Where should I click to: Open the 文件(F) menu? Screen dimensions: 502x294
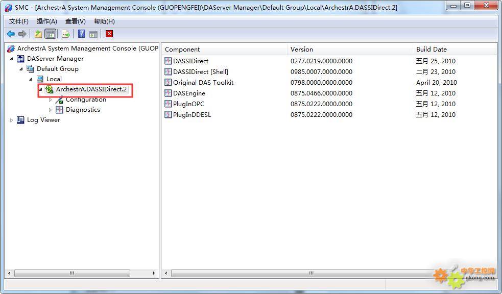pyautogui.click(x=19, y=21)
